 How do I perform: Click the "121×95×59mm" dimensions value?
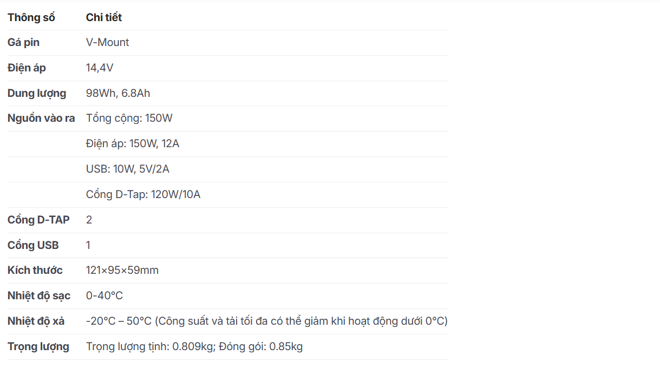[122, 270]
